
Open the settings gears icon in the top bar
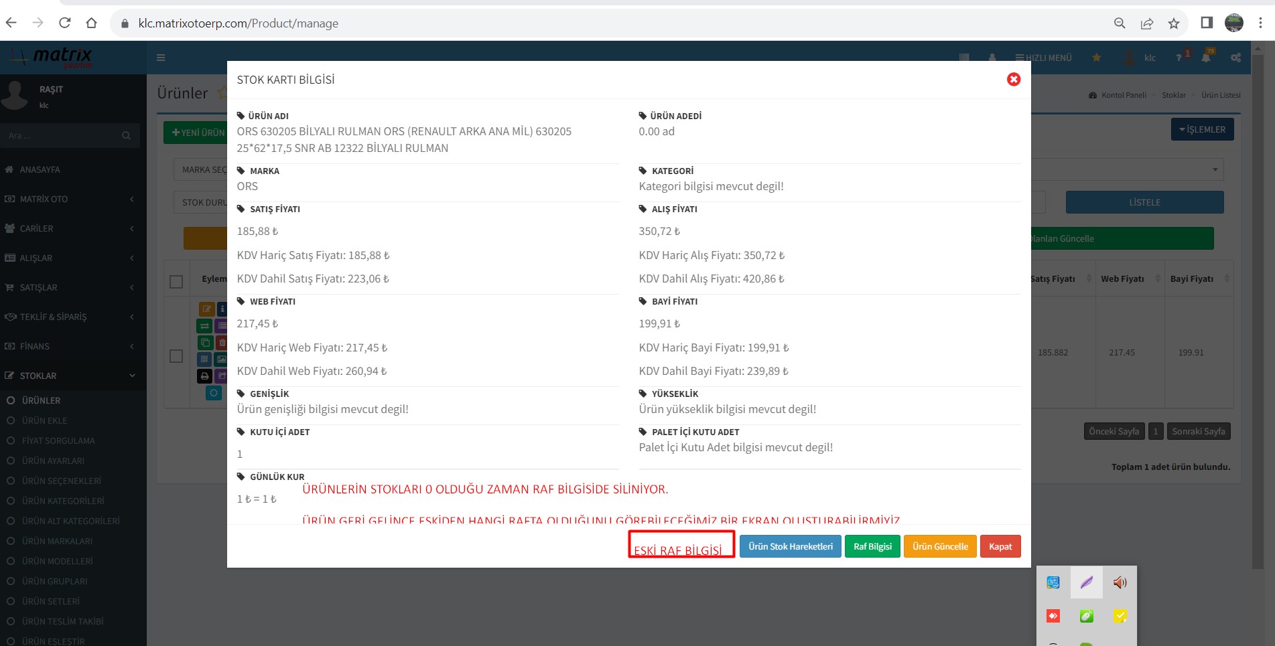[1235, 58]
